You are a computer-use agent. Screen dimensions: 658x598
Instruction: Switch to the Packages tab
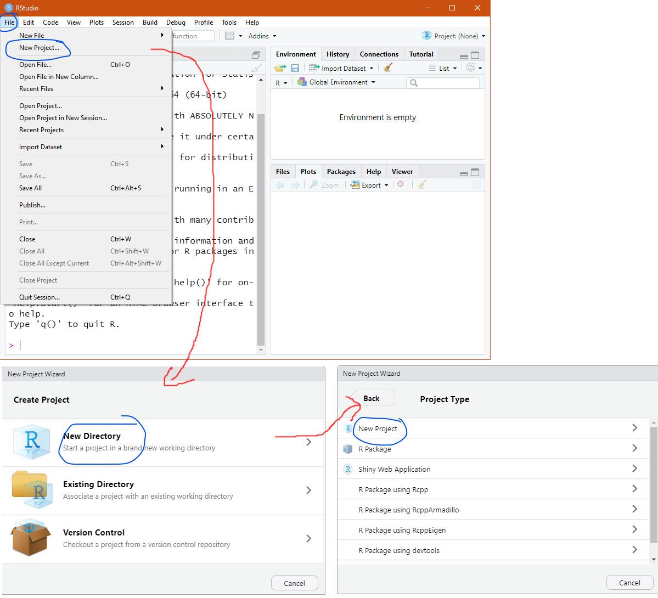pyautogui.click(x=341, y=172)
